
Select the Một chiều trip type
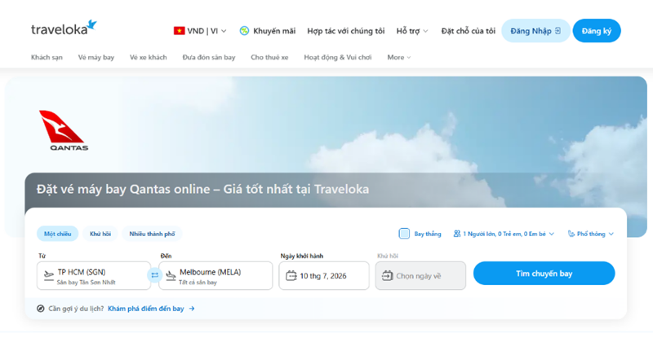pos(57,234)
